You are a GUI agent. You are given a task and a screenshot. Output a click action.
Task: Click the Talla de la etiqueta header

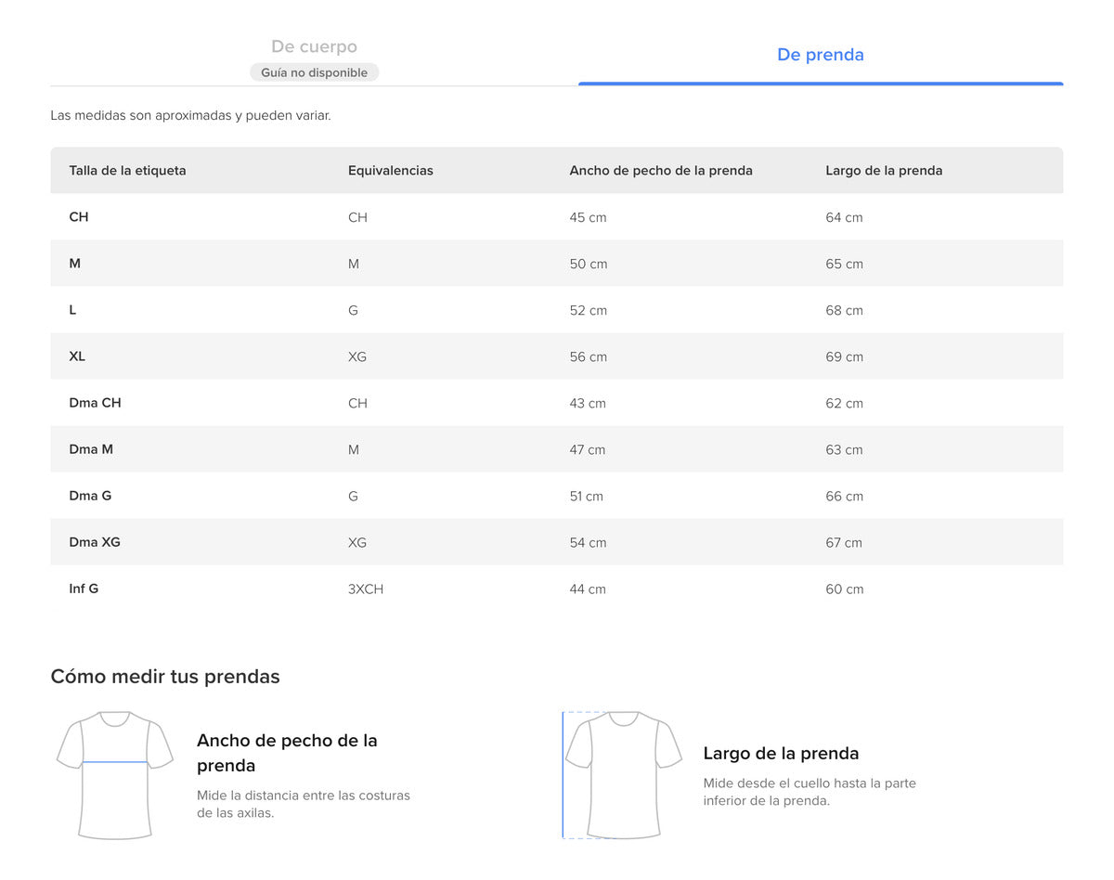click(x=127, y=171)
